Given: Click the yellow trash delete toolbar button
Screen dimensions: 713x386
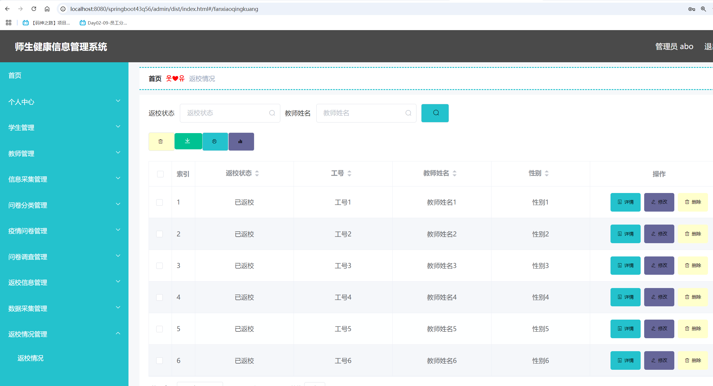Looking at the screenshot, I should click(x=161, y=142).
